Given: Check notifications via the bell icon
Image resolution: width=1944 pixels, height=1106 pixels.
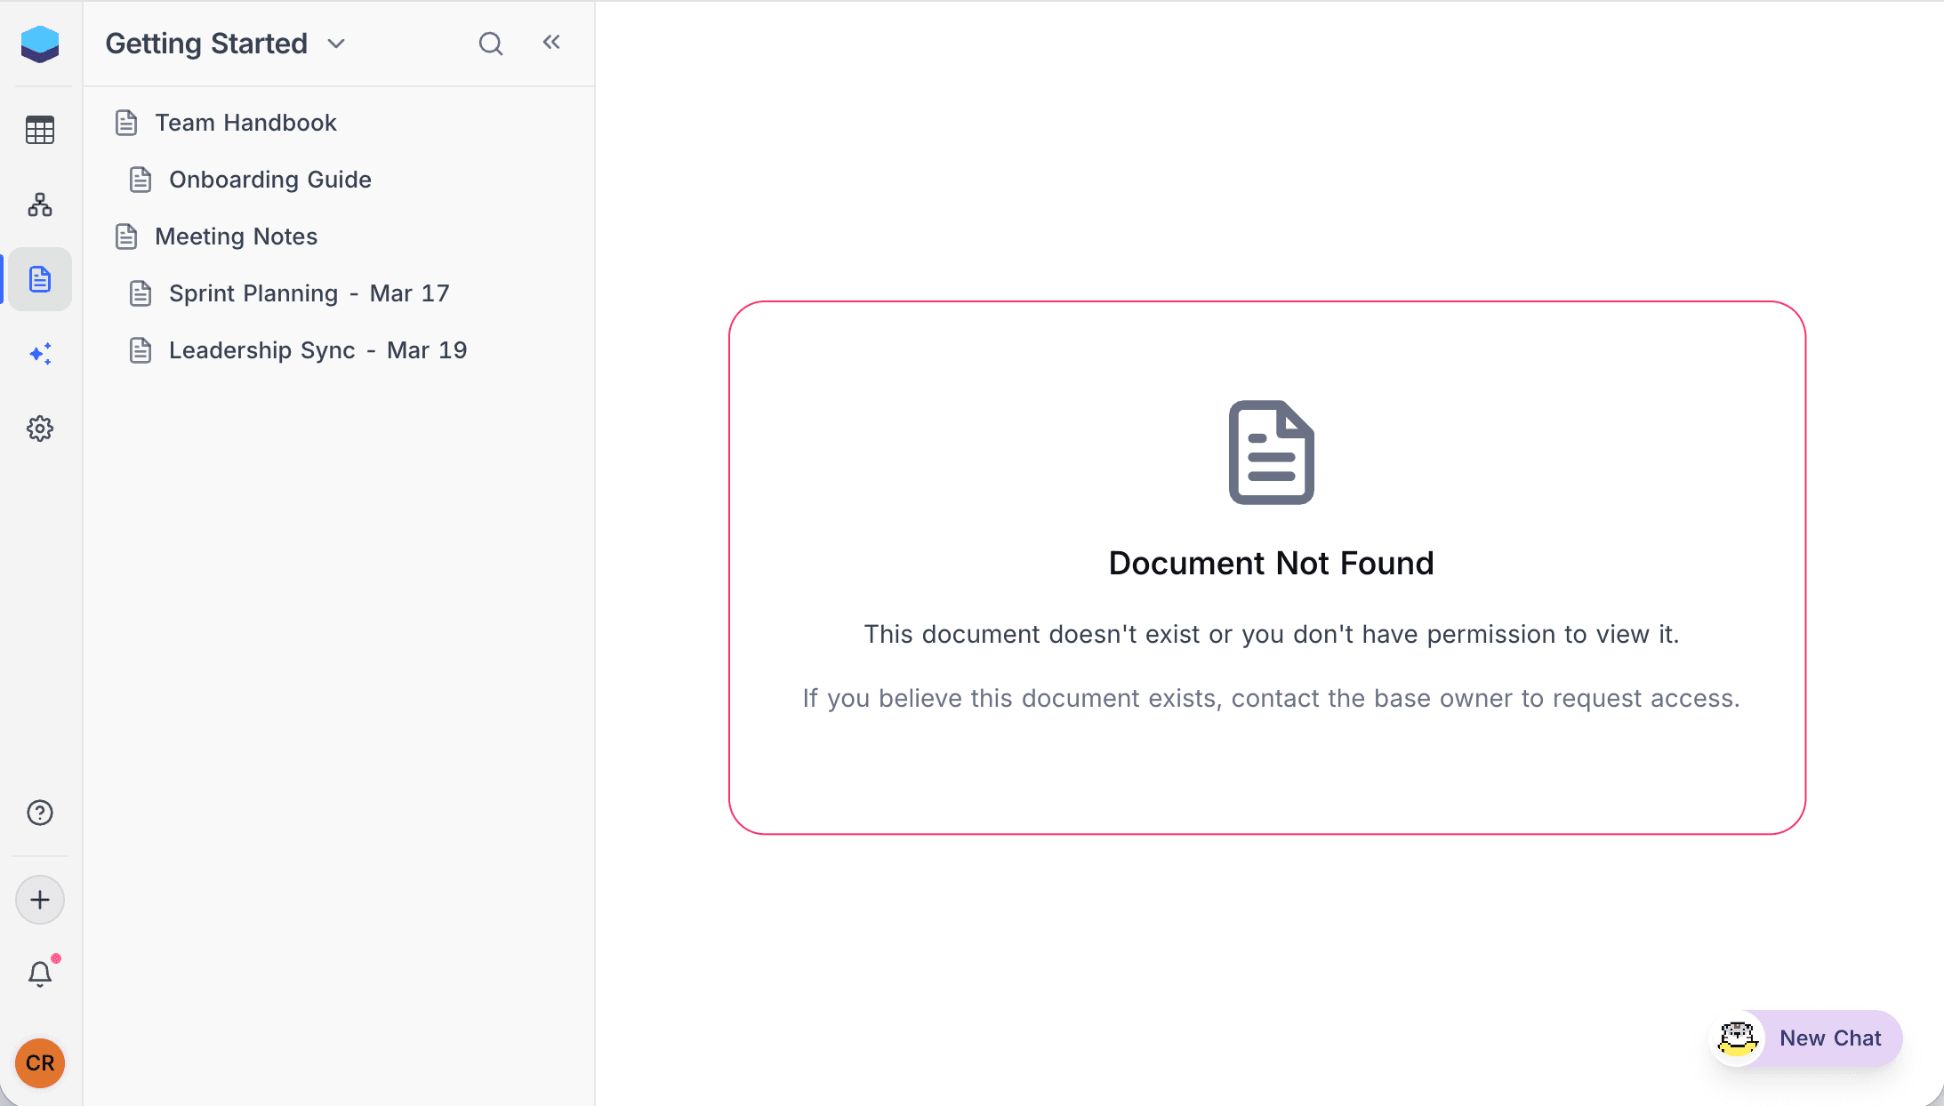Looking at the screenshot, I should pyautogui.click(x=40, y=973).
